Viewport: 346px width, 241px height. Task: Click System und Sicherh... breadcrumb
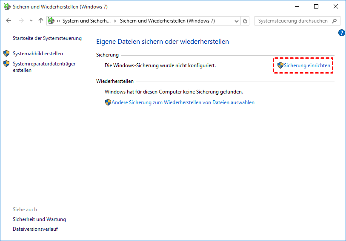click(86, 21)
